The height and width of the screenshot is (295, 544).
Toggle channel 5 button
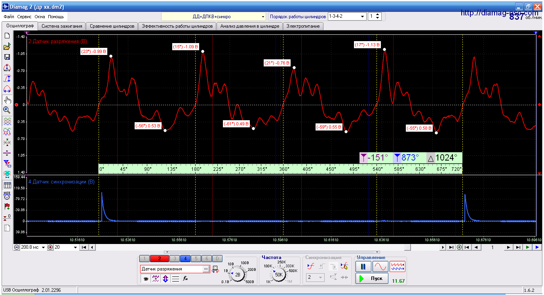[196, 259]
